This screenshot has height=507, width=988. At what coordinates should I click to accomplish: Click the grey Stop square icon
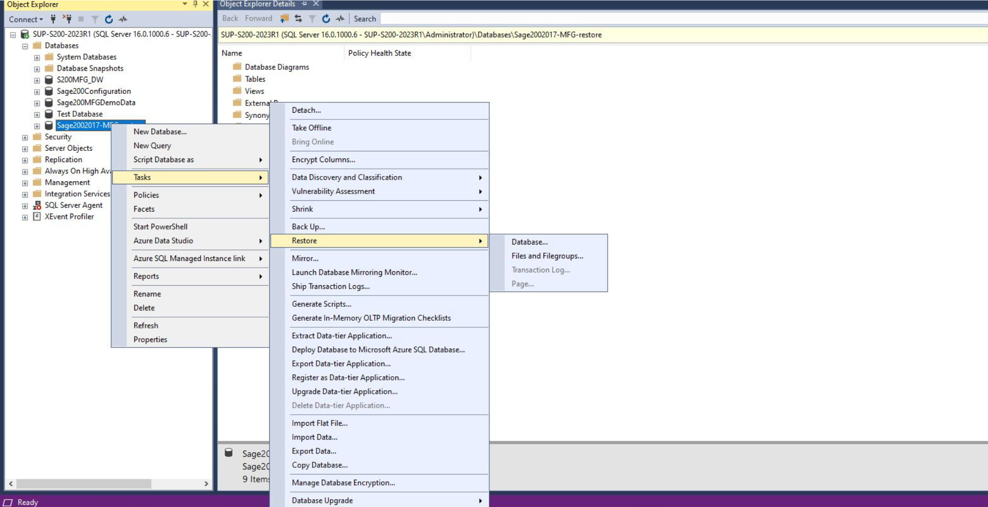point(81,19)
